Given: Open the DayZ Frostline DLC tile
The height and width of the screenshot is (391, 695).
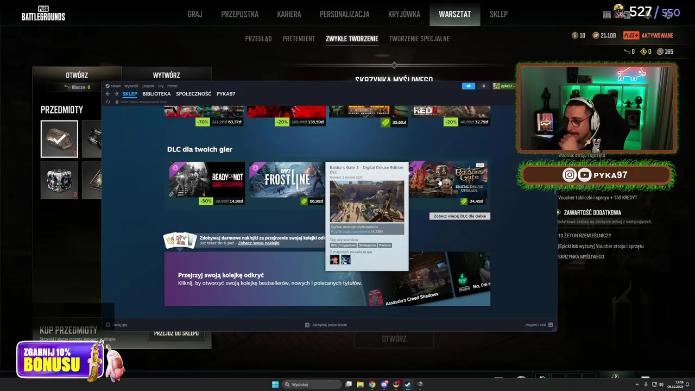Looking at the screenshot, I should click(287, 180).
